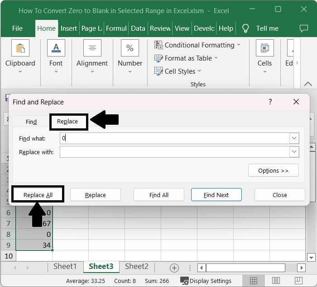Expand the Cells group chevron
Viewport: 317px width, 287px height.
(265, 71)
